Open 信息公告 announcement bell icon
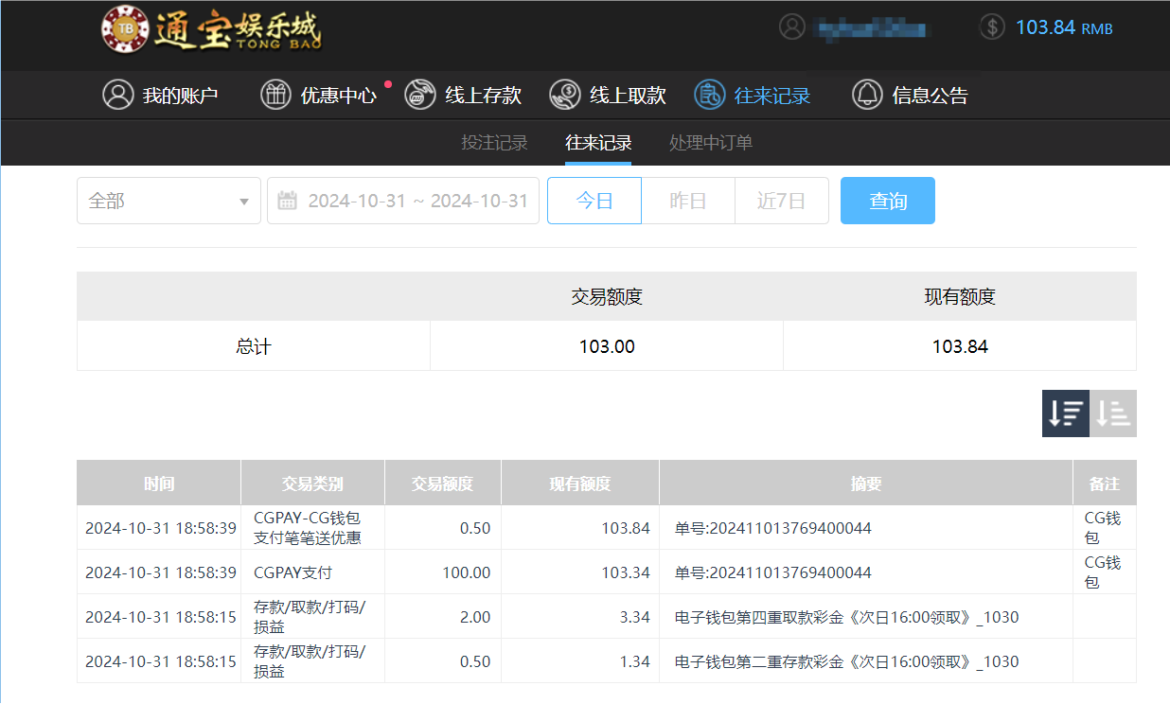Screen dimensions: 1170x704 click(866, 95)
